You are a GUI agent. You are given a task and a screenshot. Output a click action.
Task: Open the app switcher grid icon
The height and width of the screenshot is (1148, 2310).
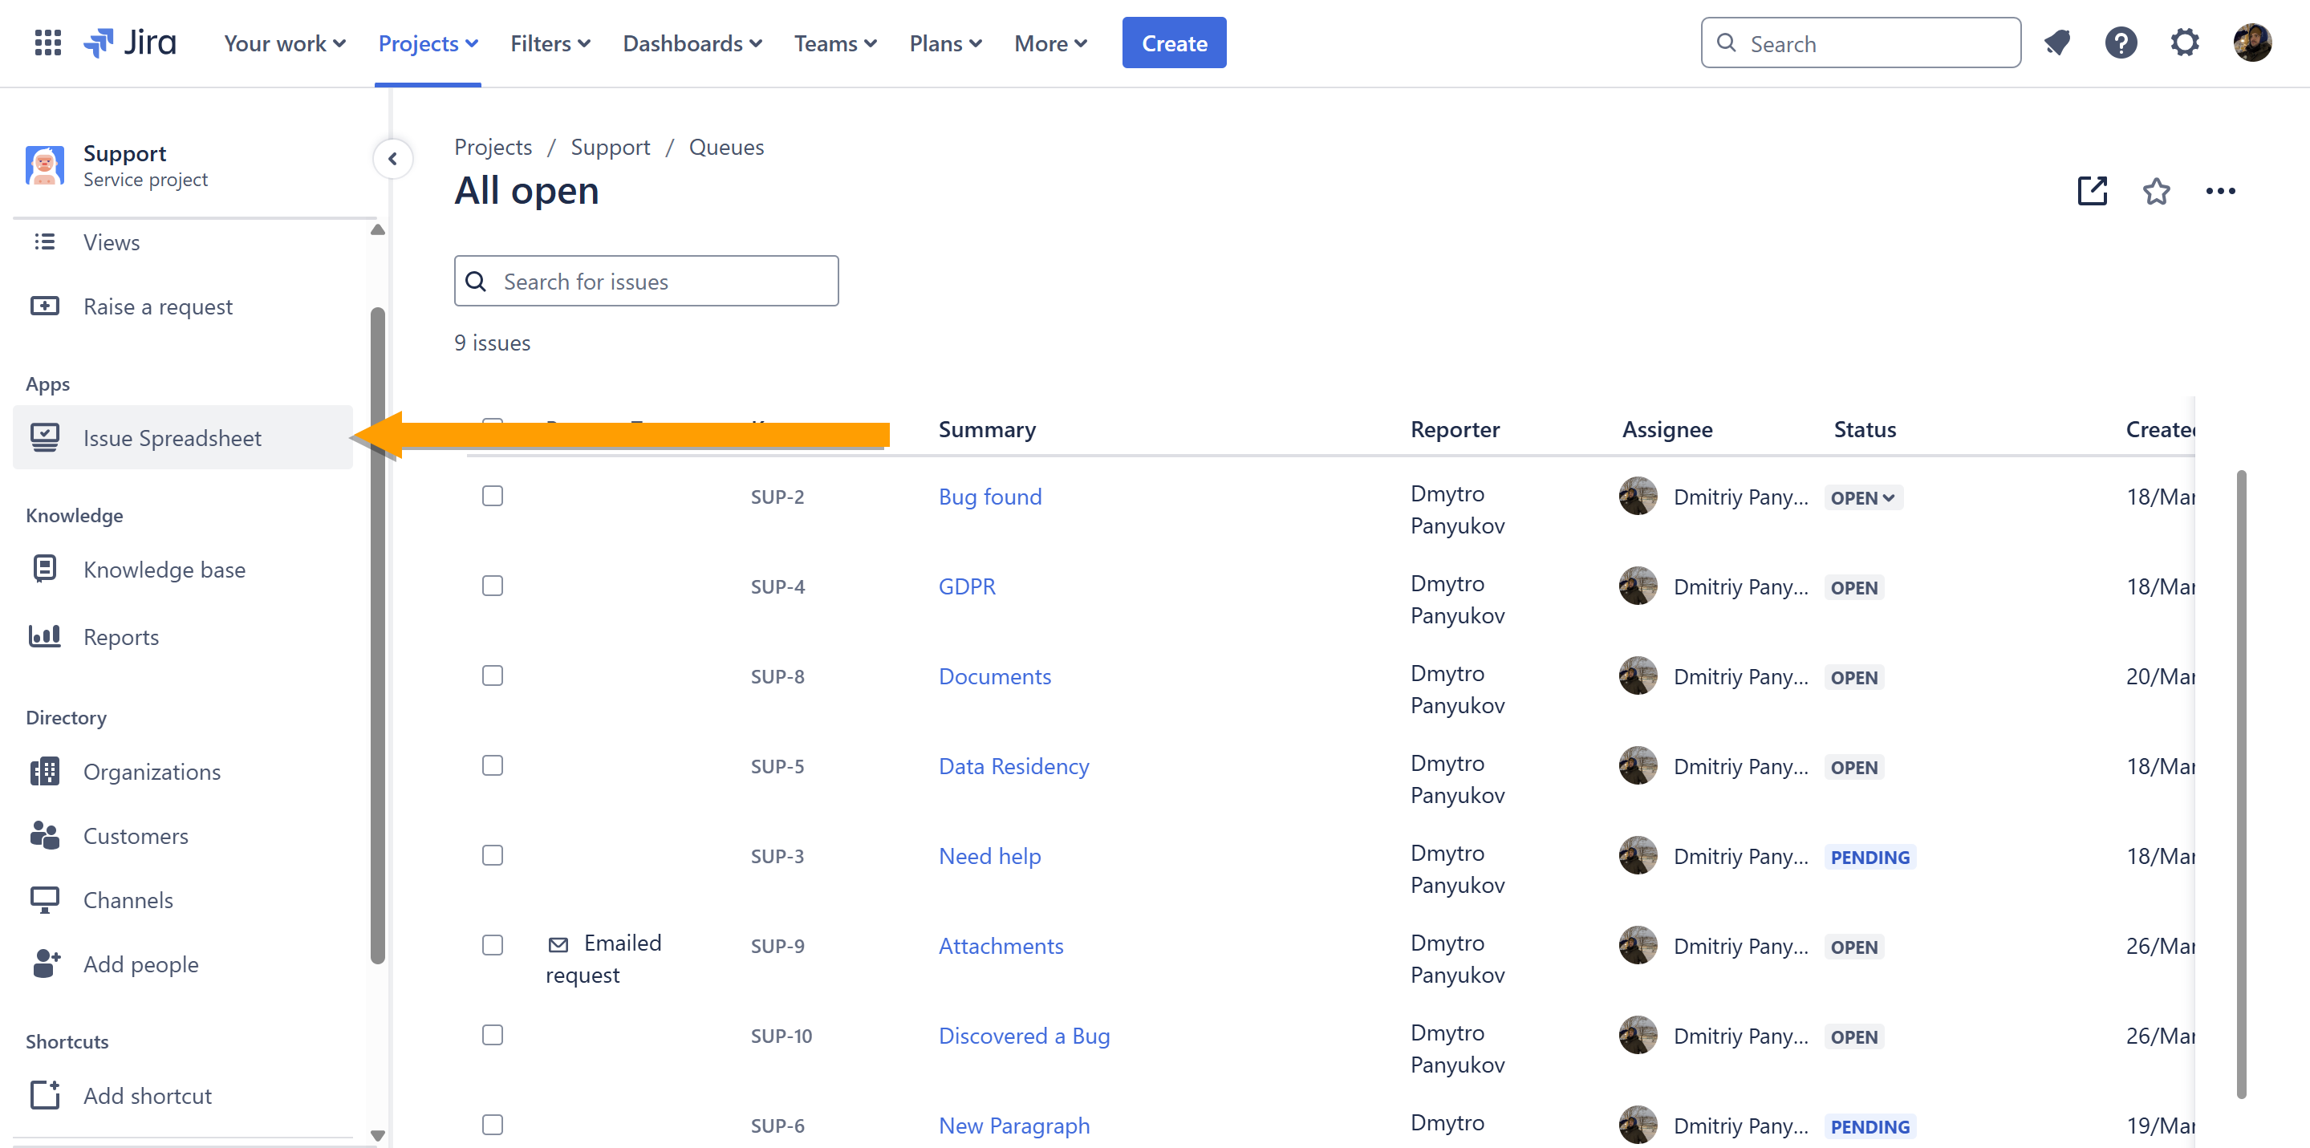click(x=47, y=43)
